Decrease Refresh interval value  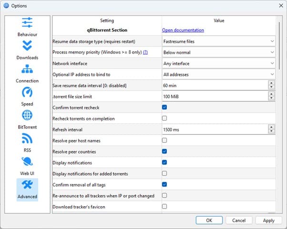tap(271, 131)
